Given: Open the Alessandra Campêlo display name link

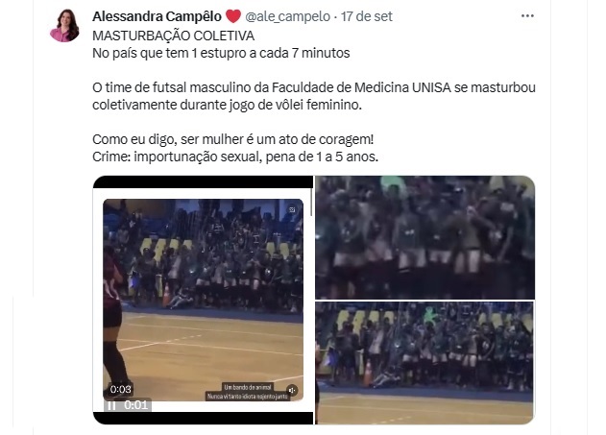Looking at the screenshot, I should click(x=157, y=16).
